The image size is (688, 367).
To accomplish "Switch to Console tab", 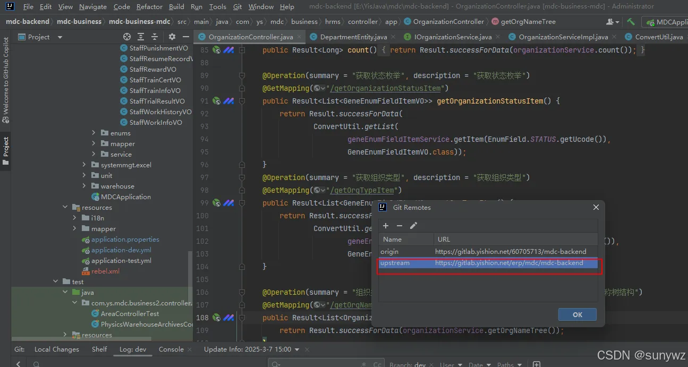I will click(x=171, y=349).
